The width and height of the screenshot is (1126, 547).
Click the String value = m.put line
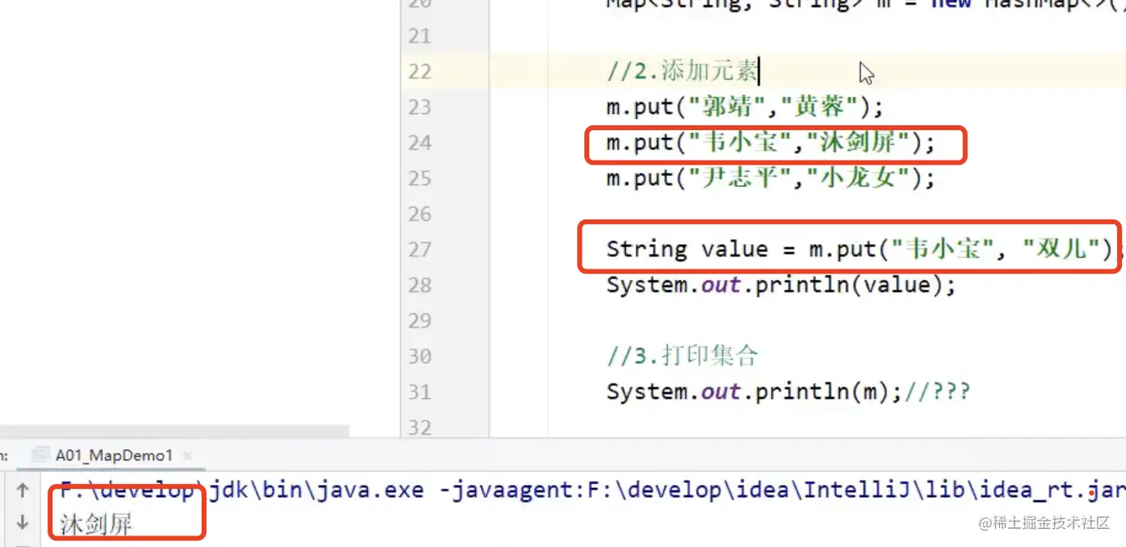tap(865, 249)
